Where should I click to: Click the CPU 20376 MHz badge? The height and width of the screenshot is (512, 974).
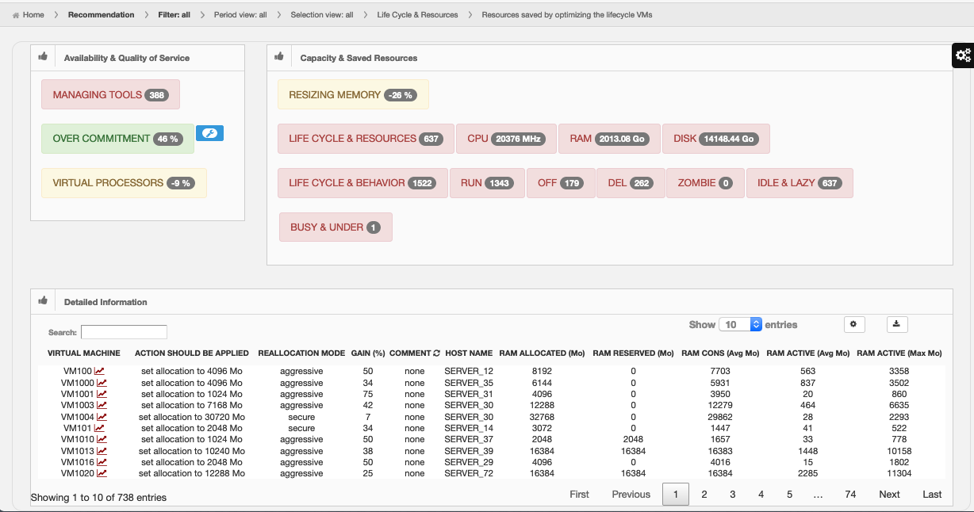coord(506,138)
